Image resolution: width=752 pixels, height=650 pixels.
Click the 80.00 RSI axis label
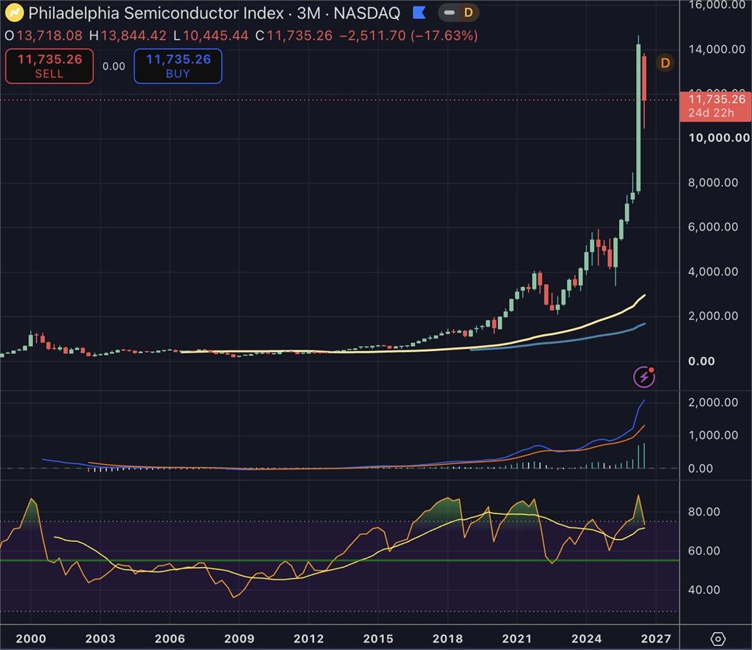[x=704, y=512]
